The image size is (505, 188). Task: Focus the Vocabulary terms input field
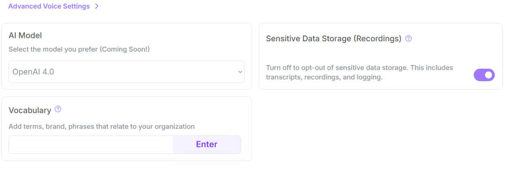(90, 144)
